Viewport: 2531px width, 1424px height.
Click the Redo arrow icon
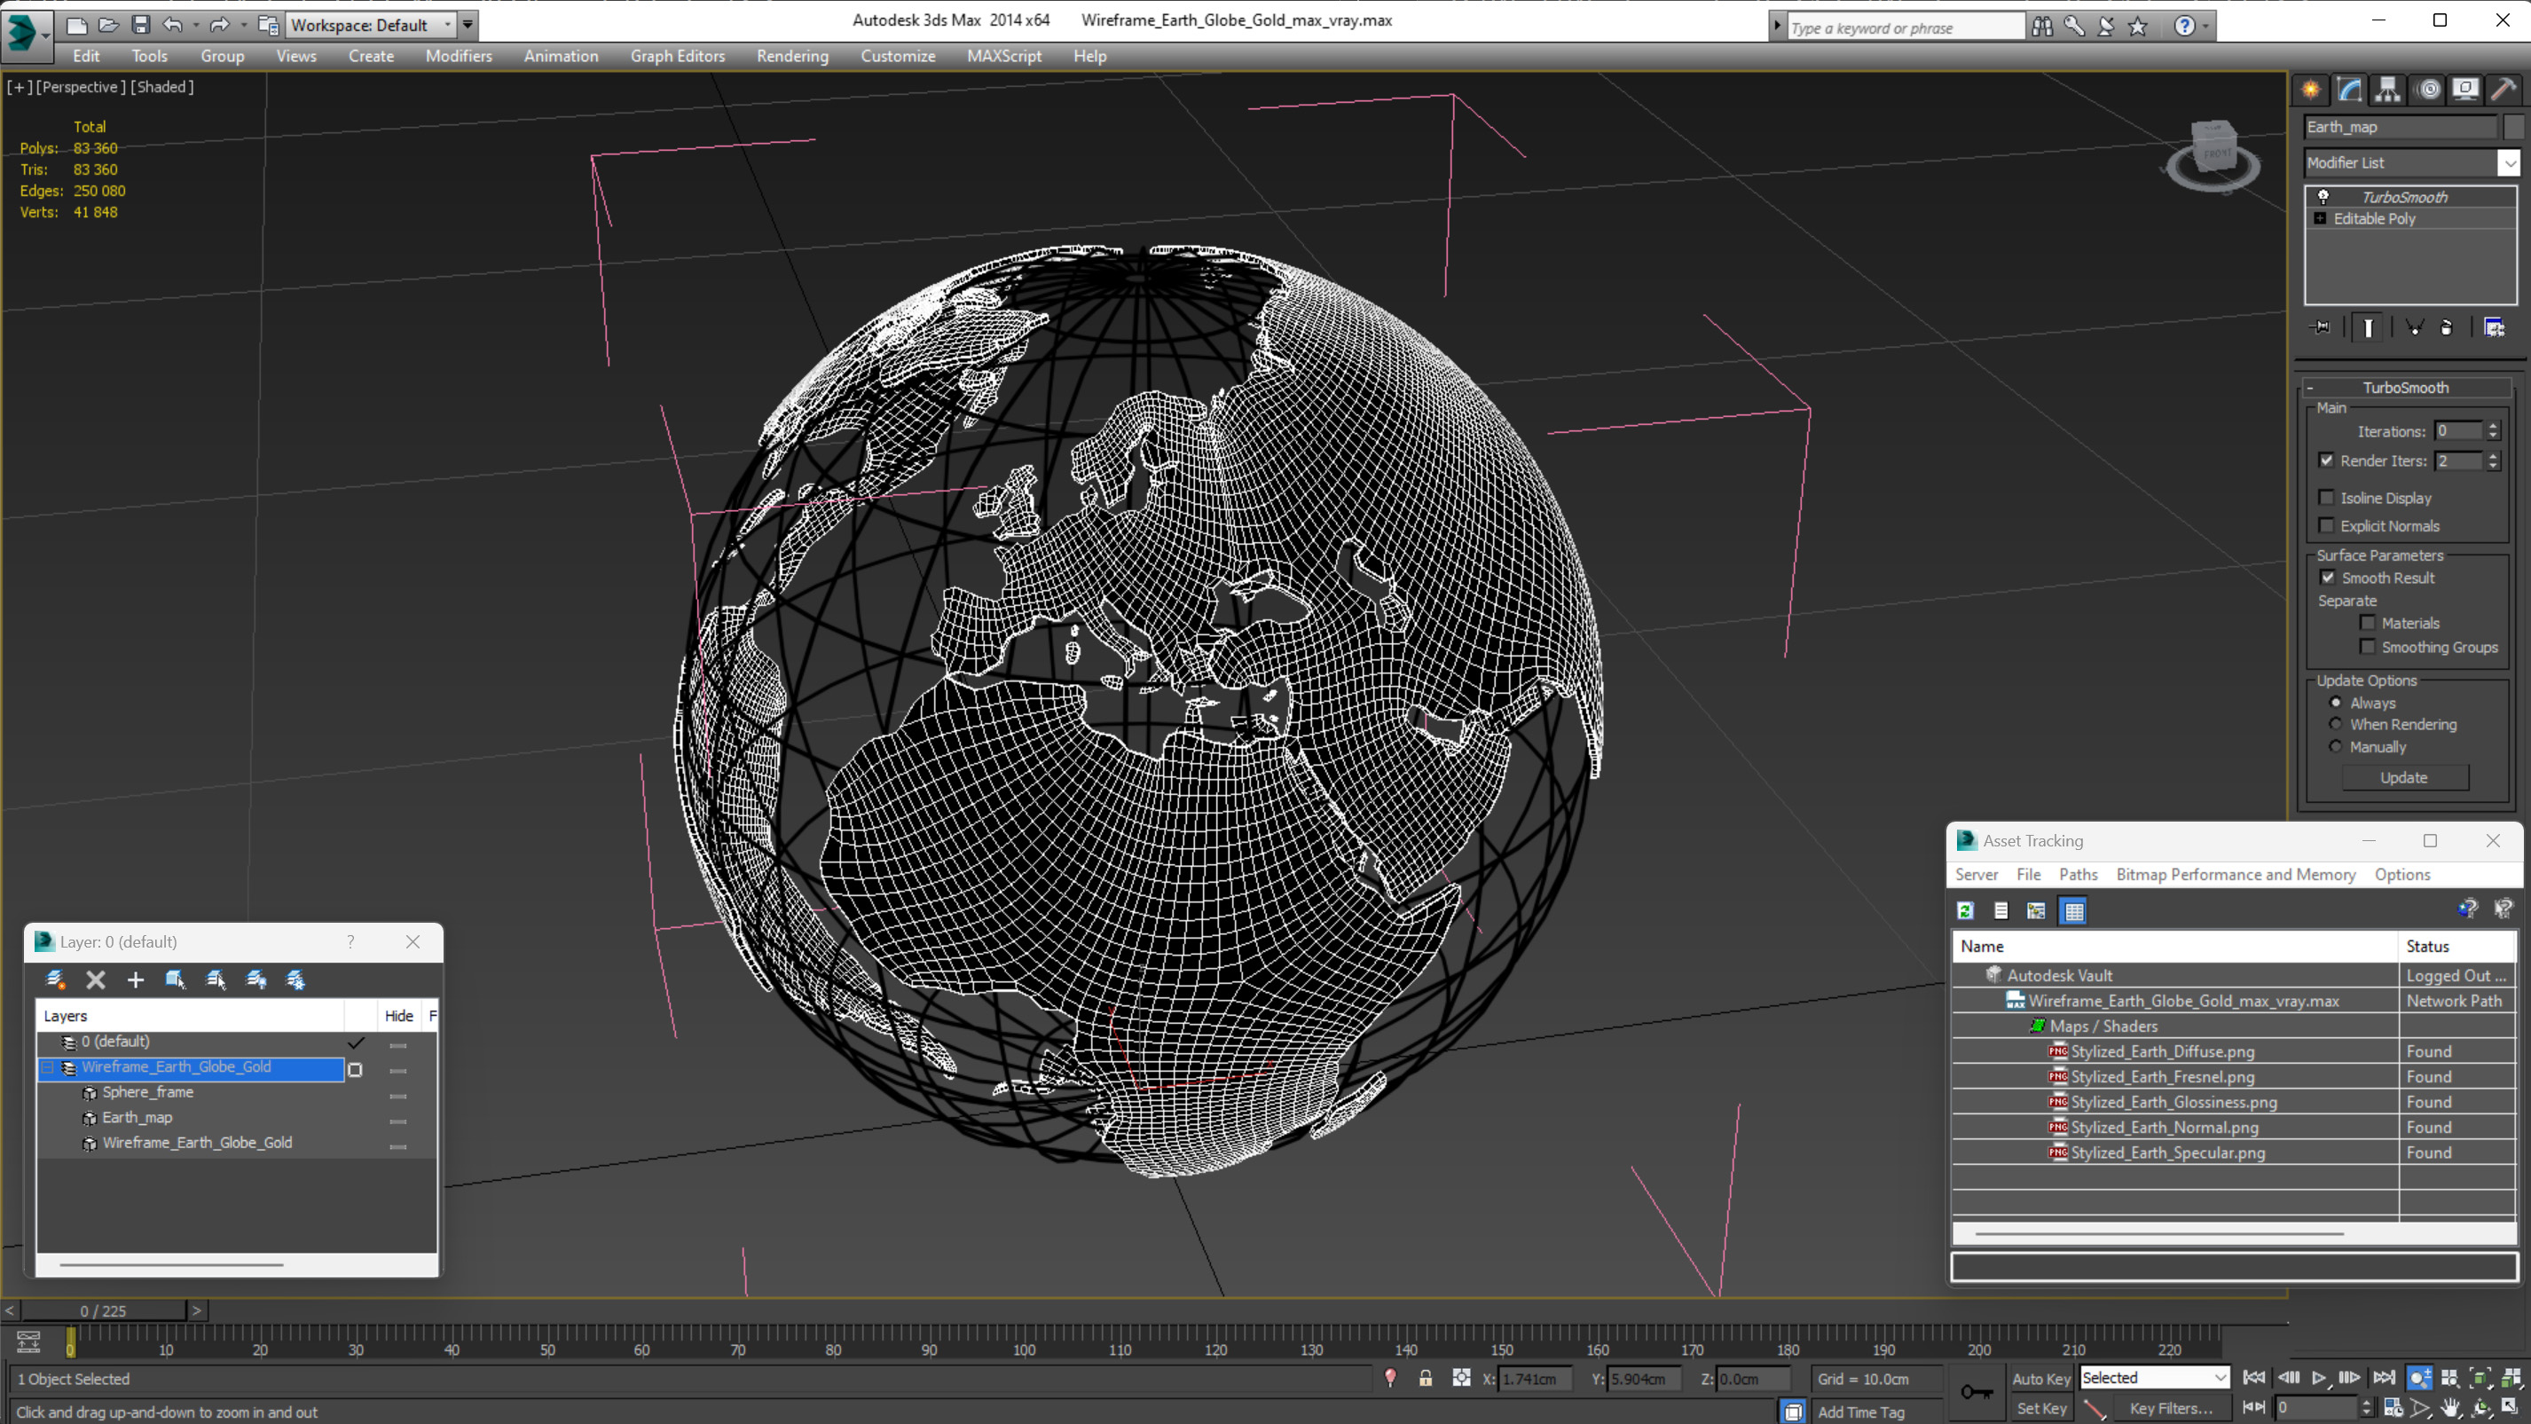point(219,25)
